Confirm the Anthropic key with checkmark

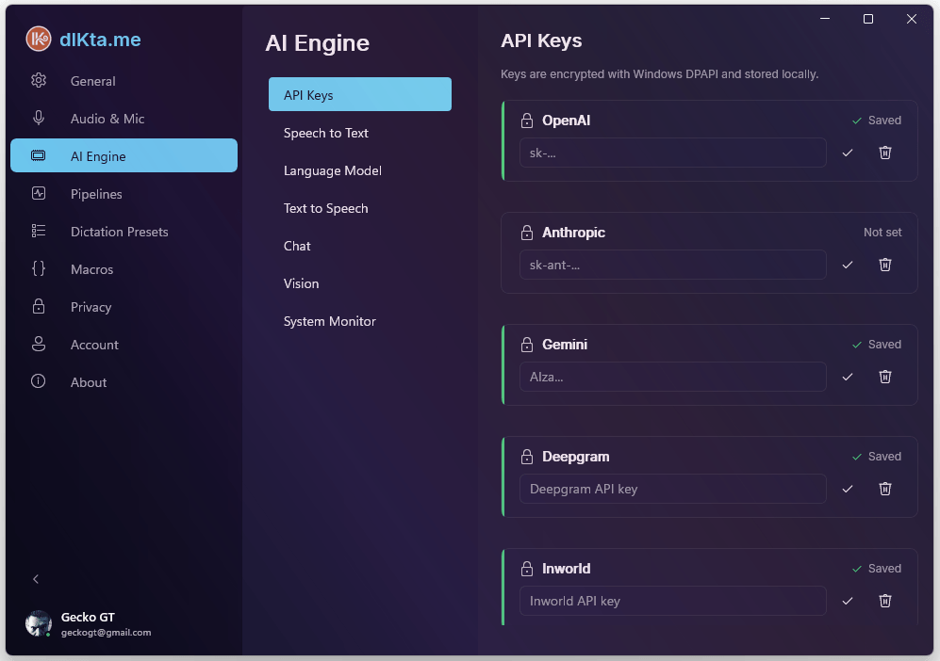point(847,265)
